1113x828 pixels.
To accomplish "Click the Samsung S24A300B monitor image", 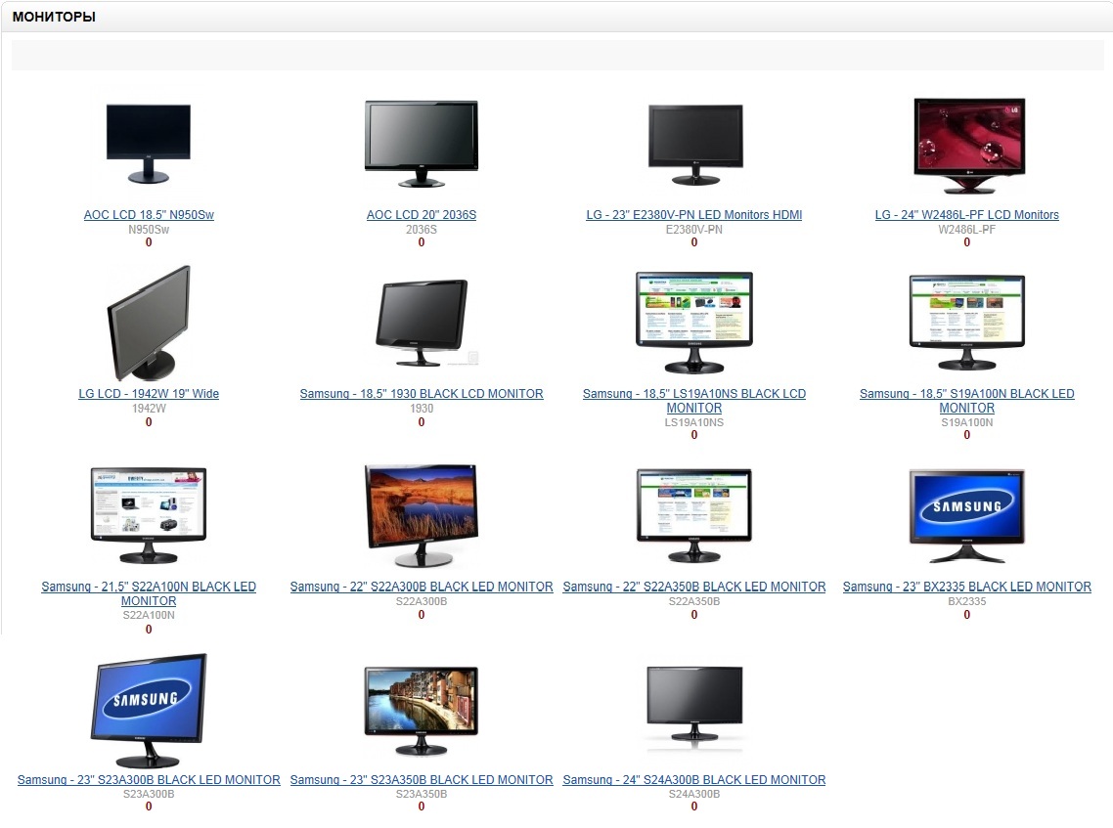I will pos(694,710).
